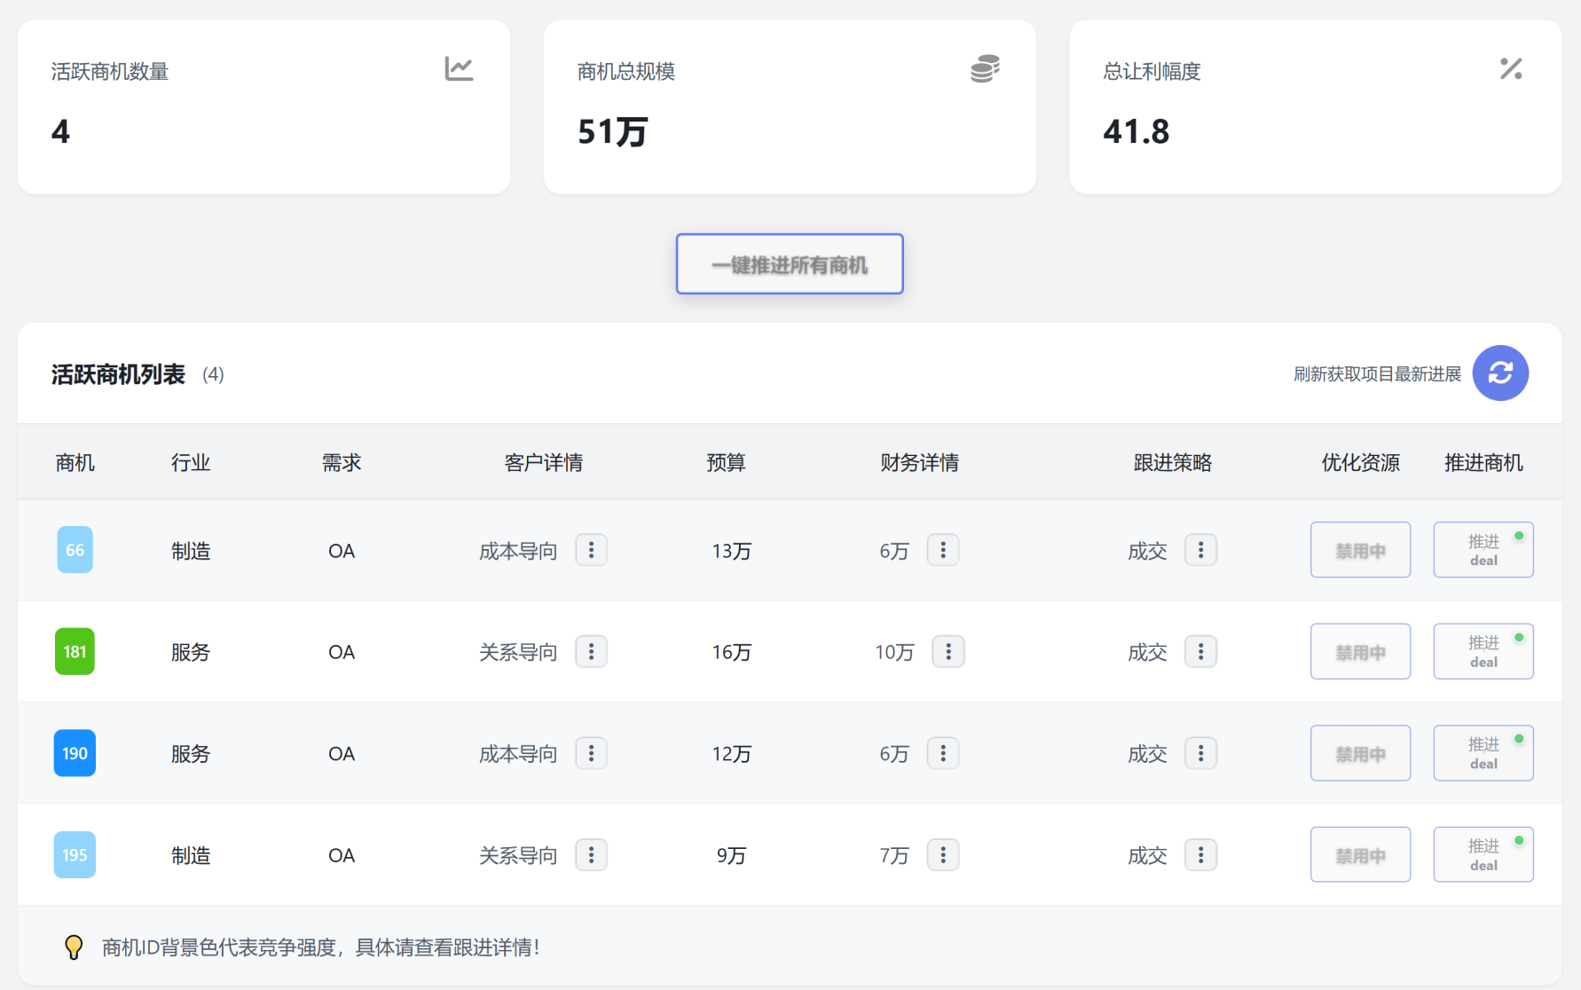Toggle 禁用中 optimize resource for opportunity 181
The width and height of the screenshot is (1581, 990).
[x=1360, y=652]
